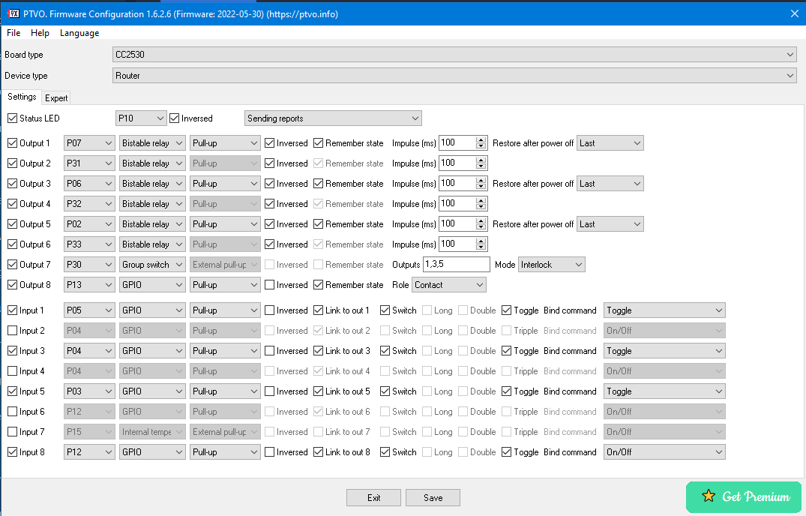806x516 pixels.
Task: Click the Exit button
Action: pos(373,497)
